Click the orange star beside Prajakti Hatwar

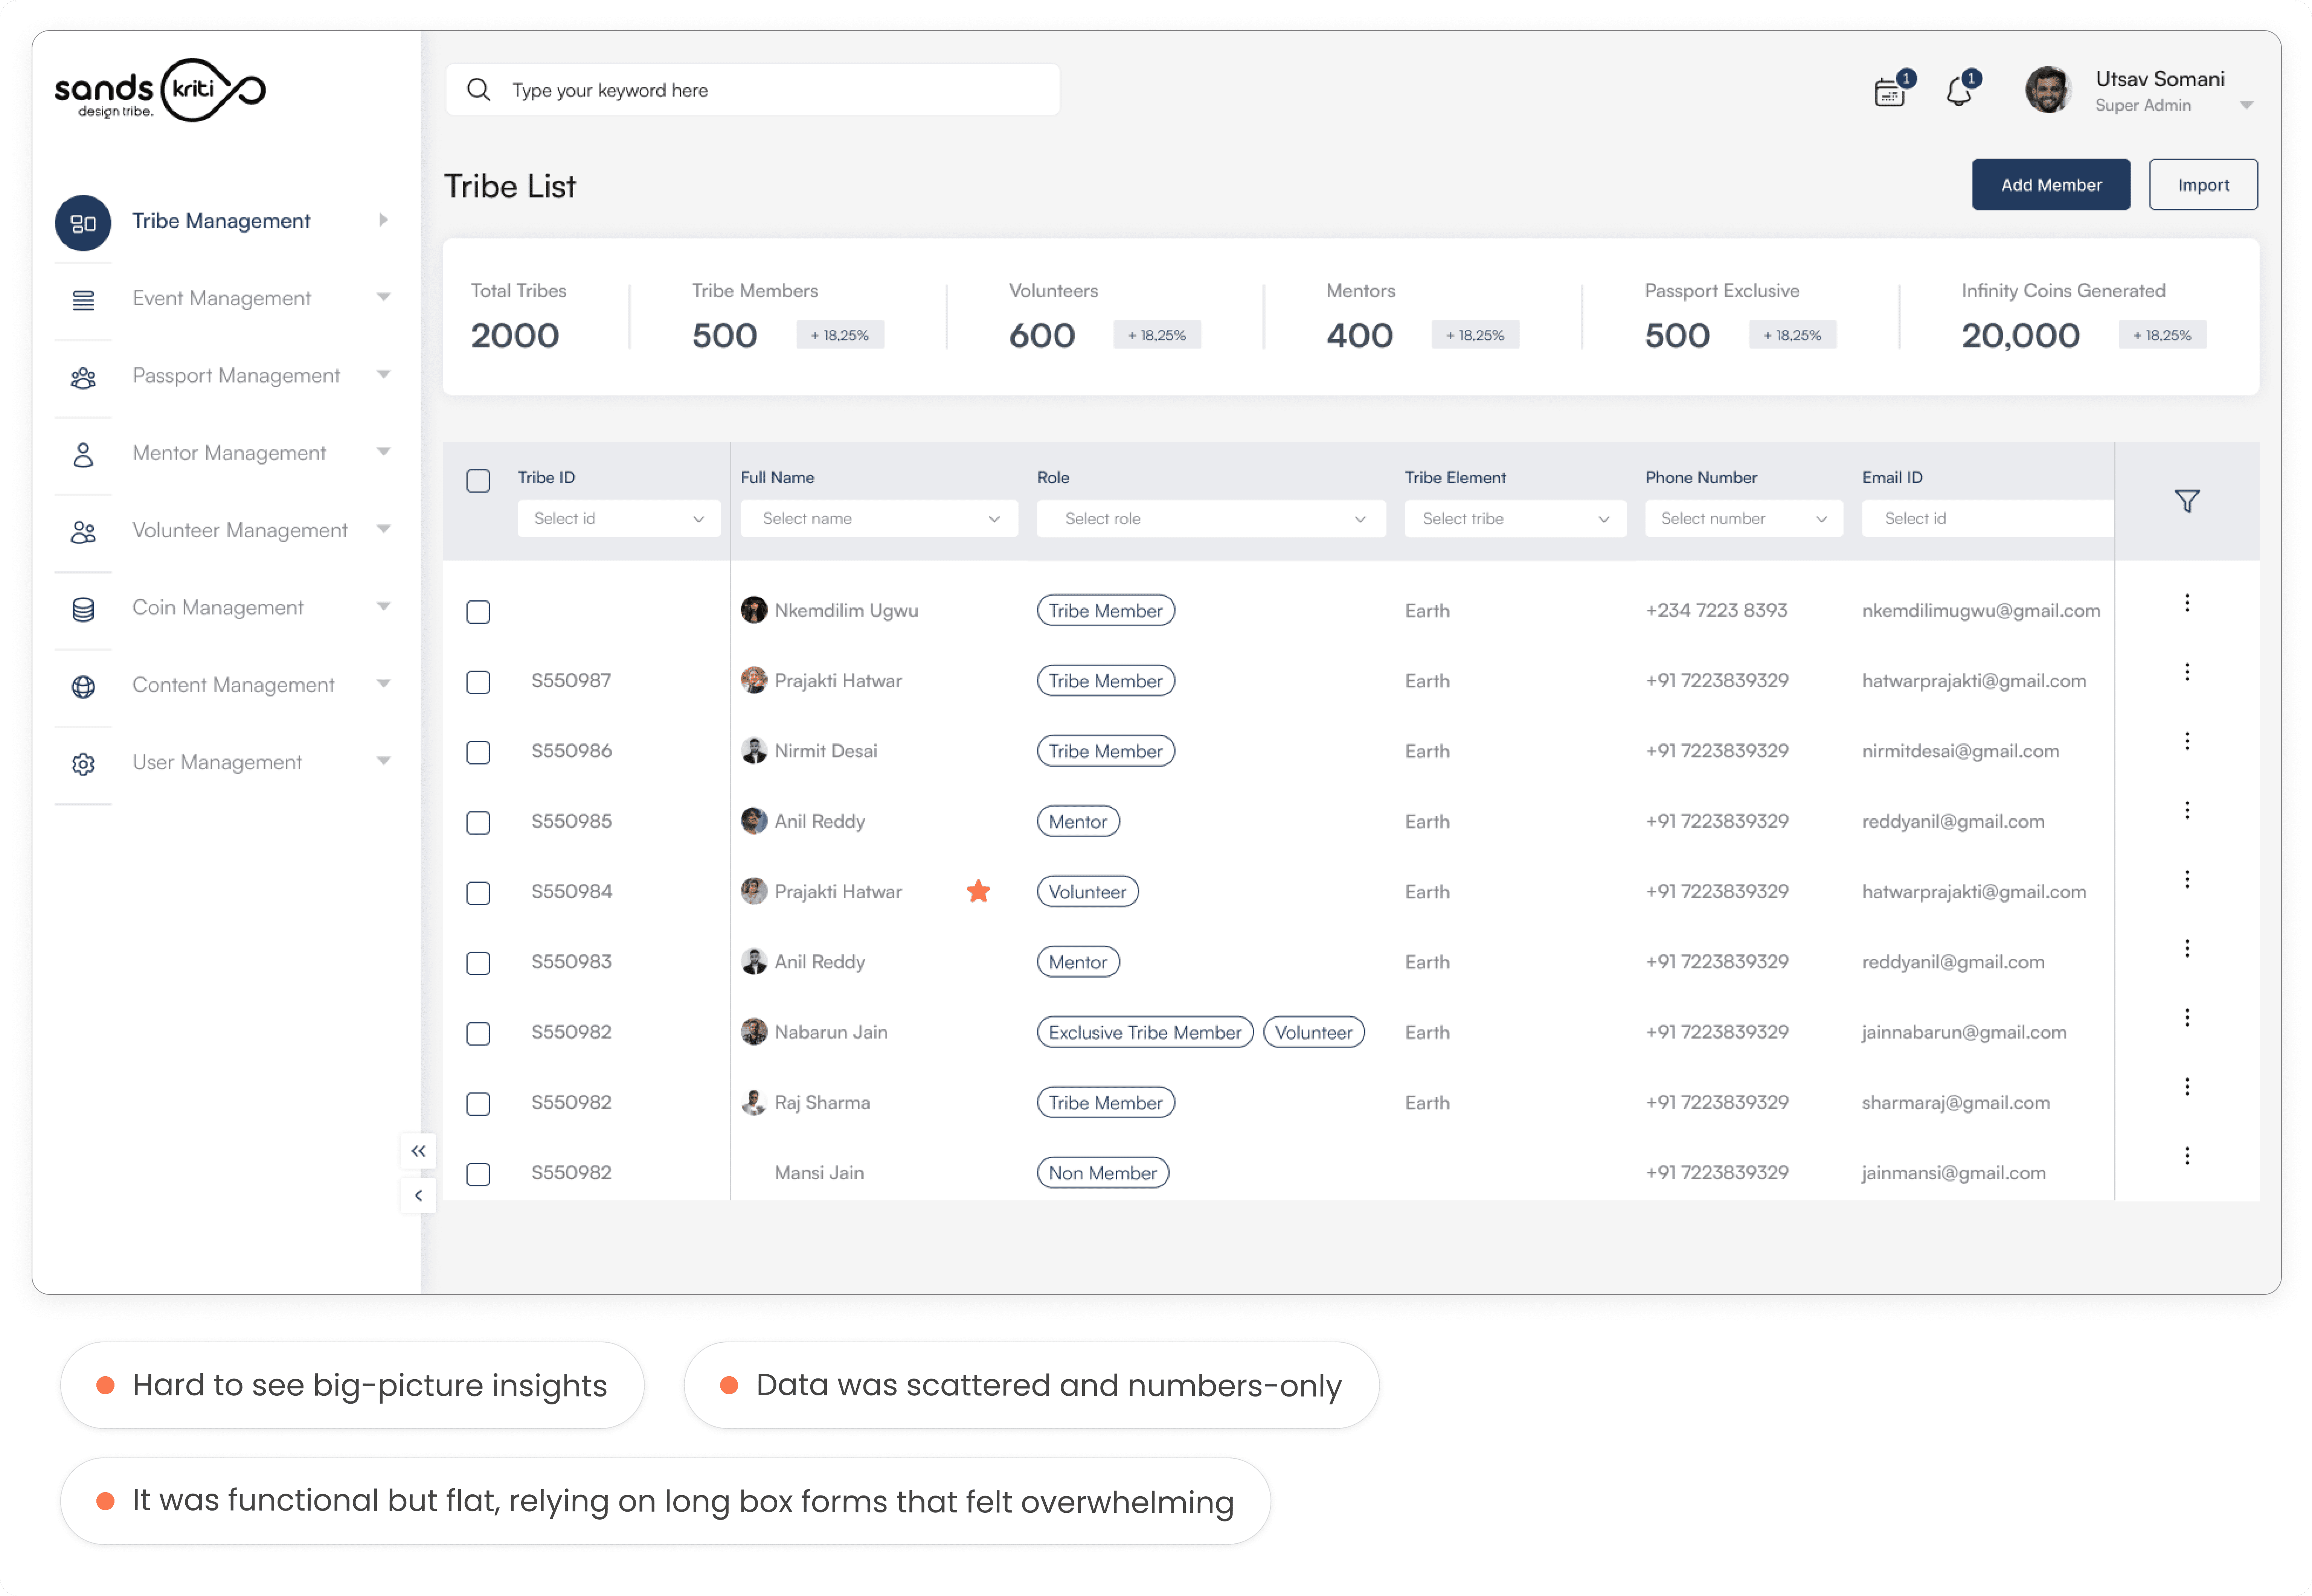[x=978, y=891]
